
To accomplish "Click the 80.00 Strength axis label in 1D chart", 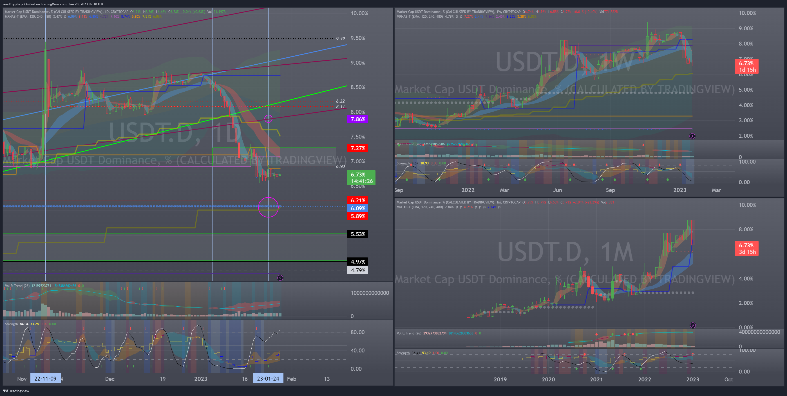I will (357, 332).
